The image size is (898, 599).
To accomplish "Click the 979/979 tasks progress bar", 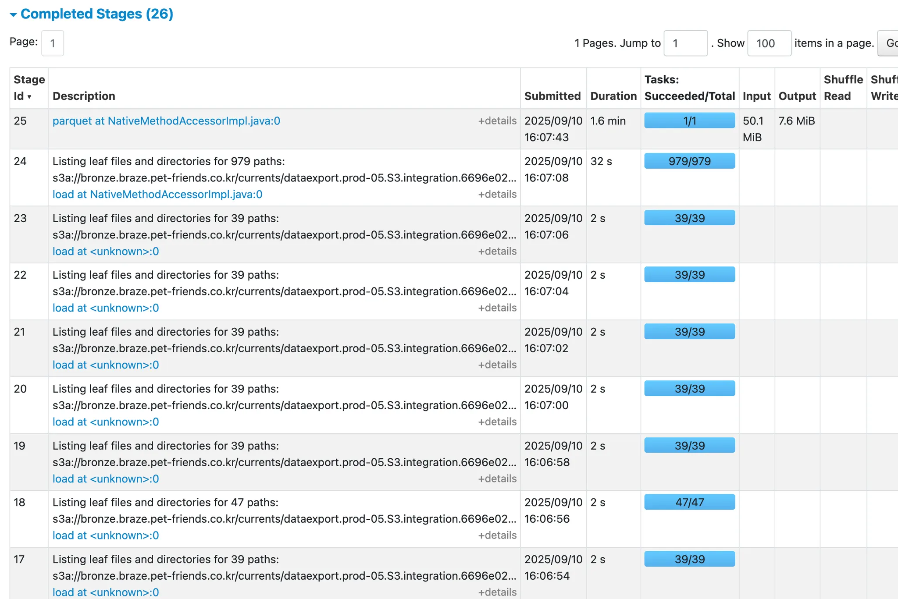I will [x=689, y=161].
